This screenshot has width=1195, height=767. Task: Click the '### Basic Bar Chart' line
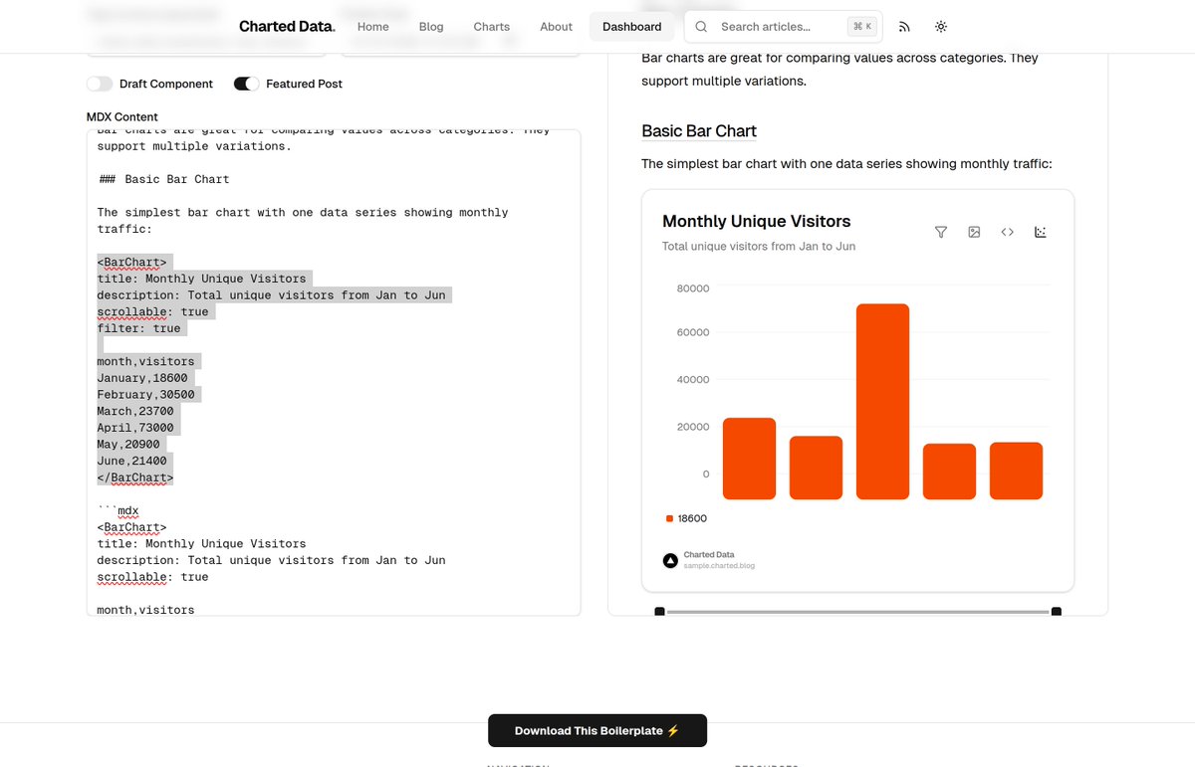163,179
